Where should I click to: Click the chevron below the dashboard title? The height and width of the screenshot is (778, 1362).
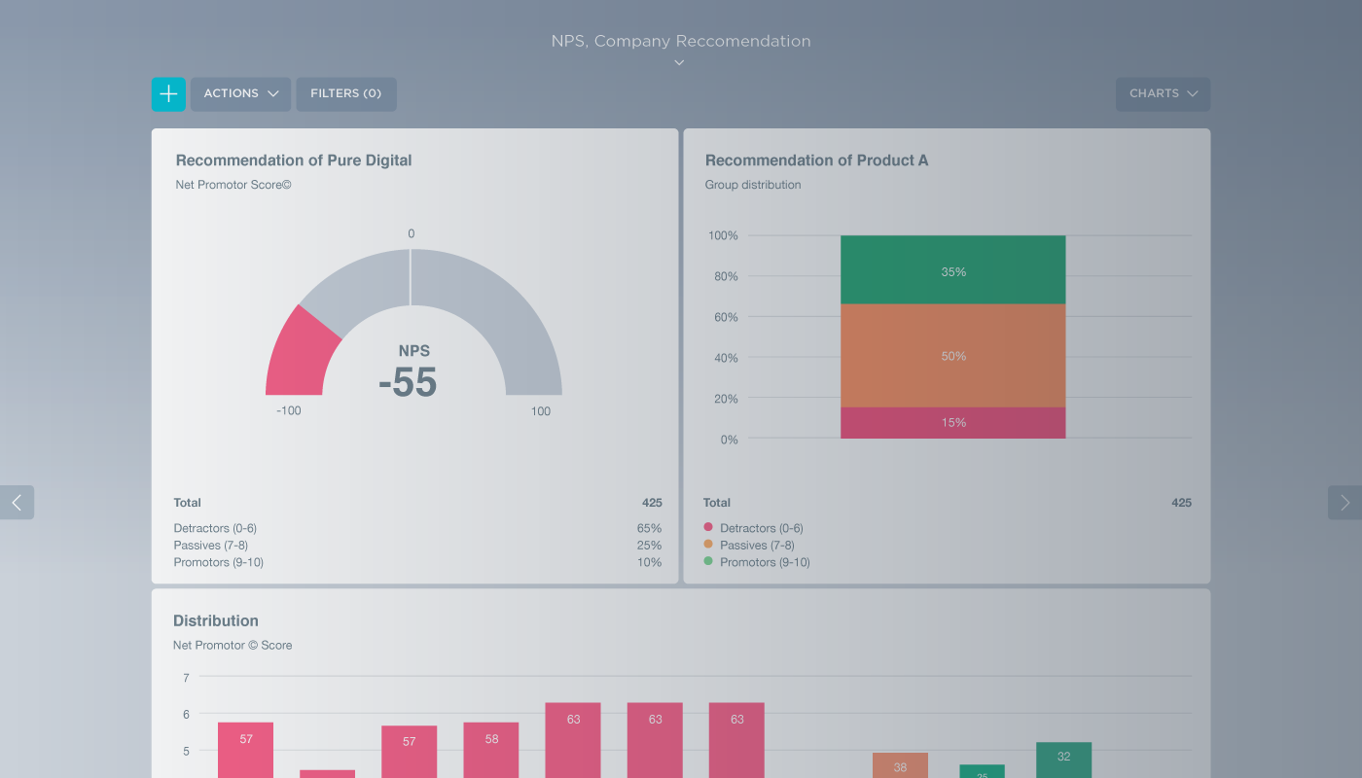coord(679,61)
